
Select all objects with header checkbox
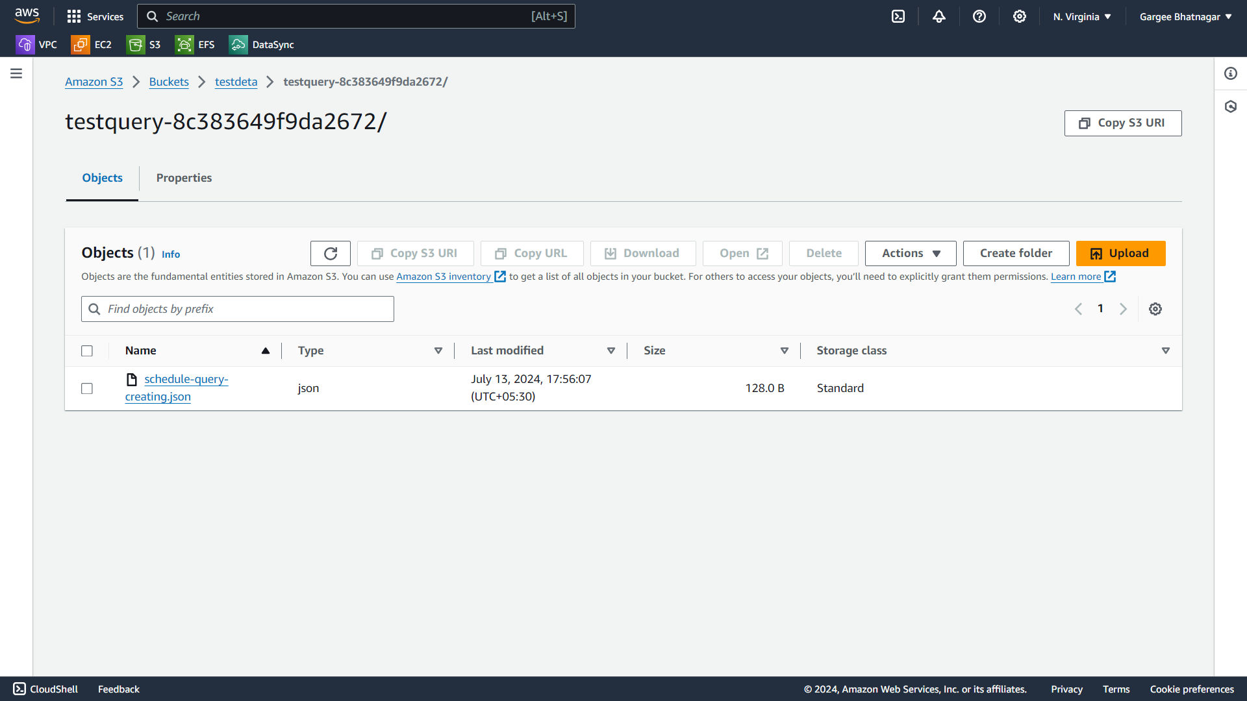pos(87,351)
